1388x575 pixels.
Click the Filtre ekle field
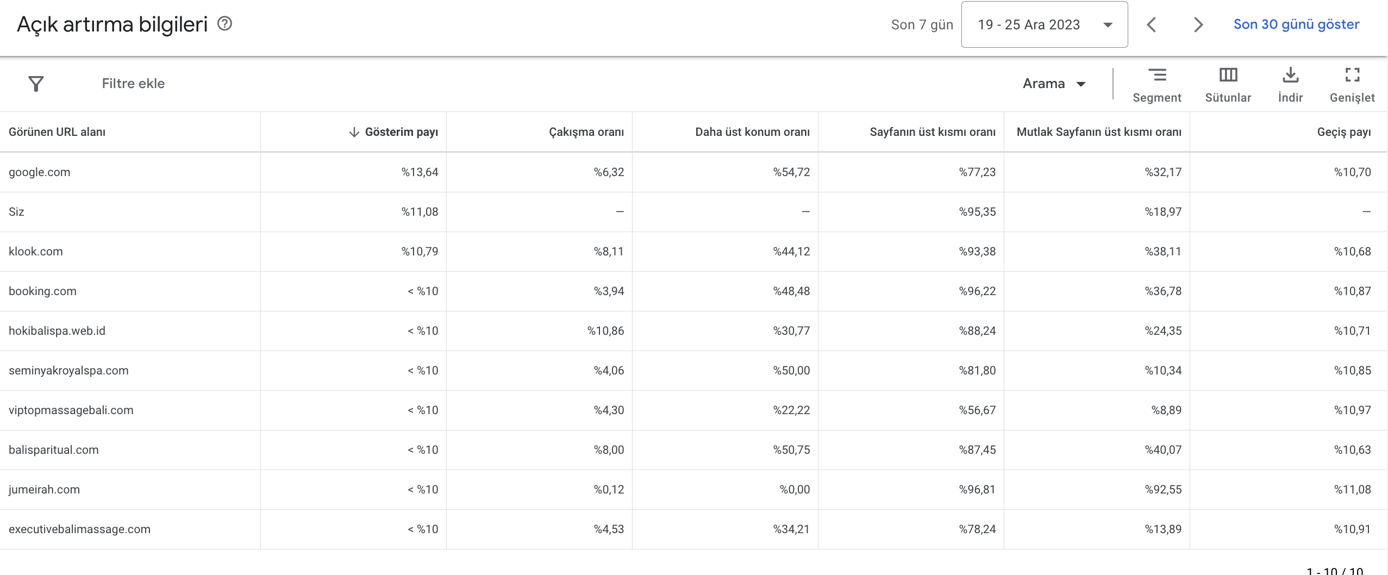(133, 84)
